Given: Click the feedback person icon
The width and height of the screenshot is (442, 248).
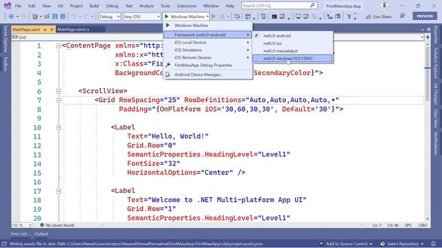Looking at the screenshot, I should tap(403, 17).
